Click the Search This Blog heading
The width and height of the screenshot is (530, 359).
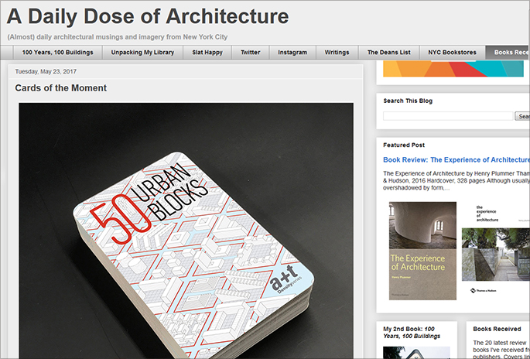click(408, 101)
